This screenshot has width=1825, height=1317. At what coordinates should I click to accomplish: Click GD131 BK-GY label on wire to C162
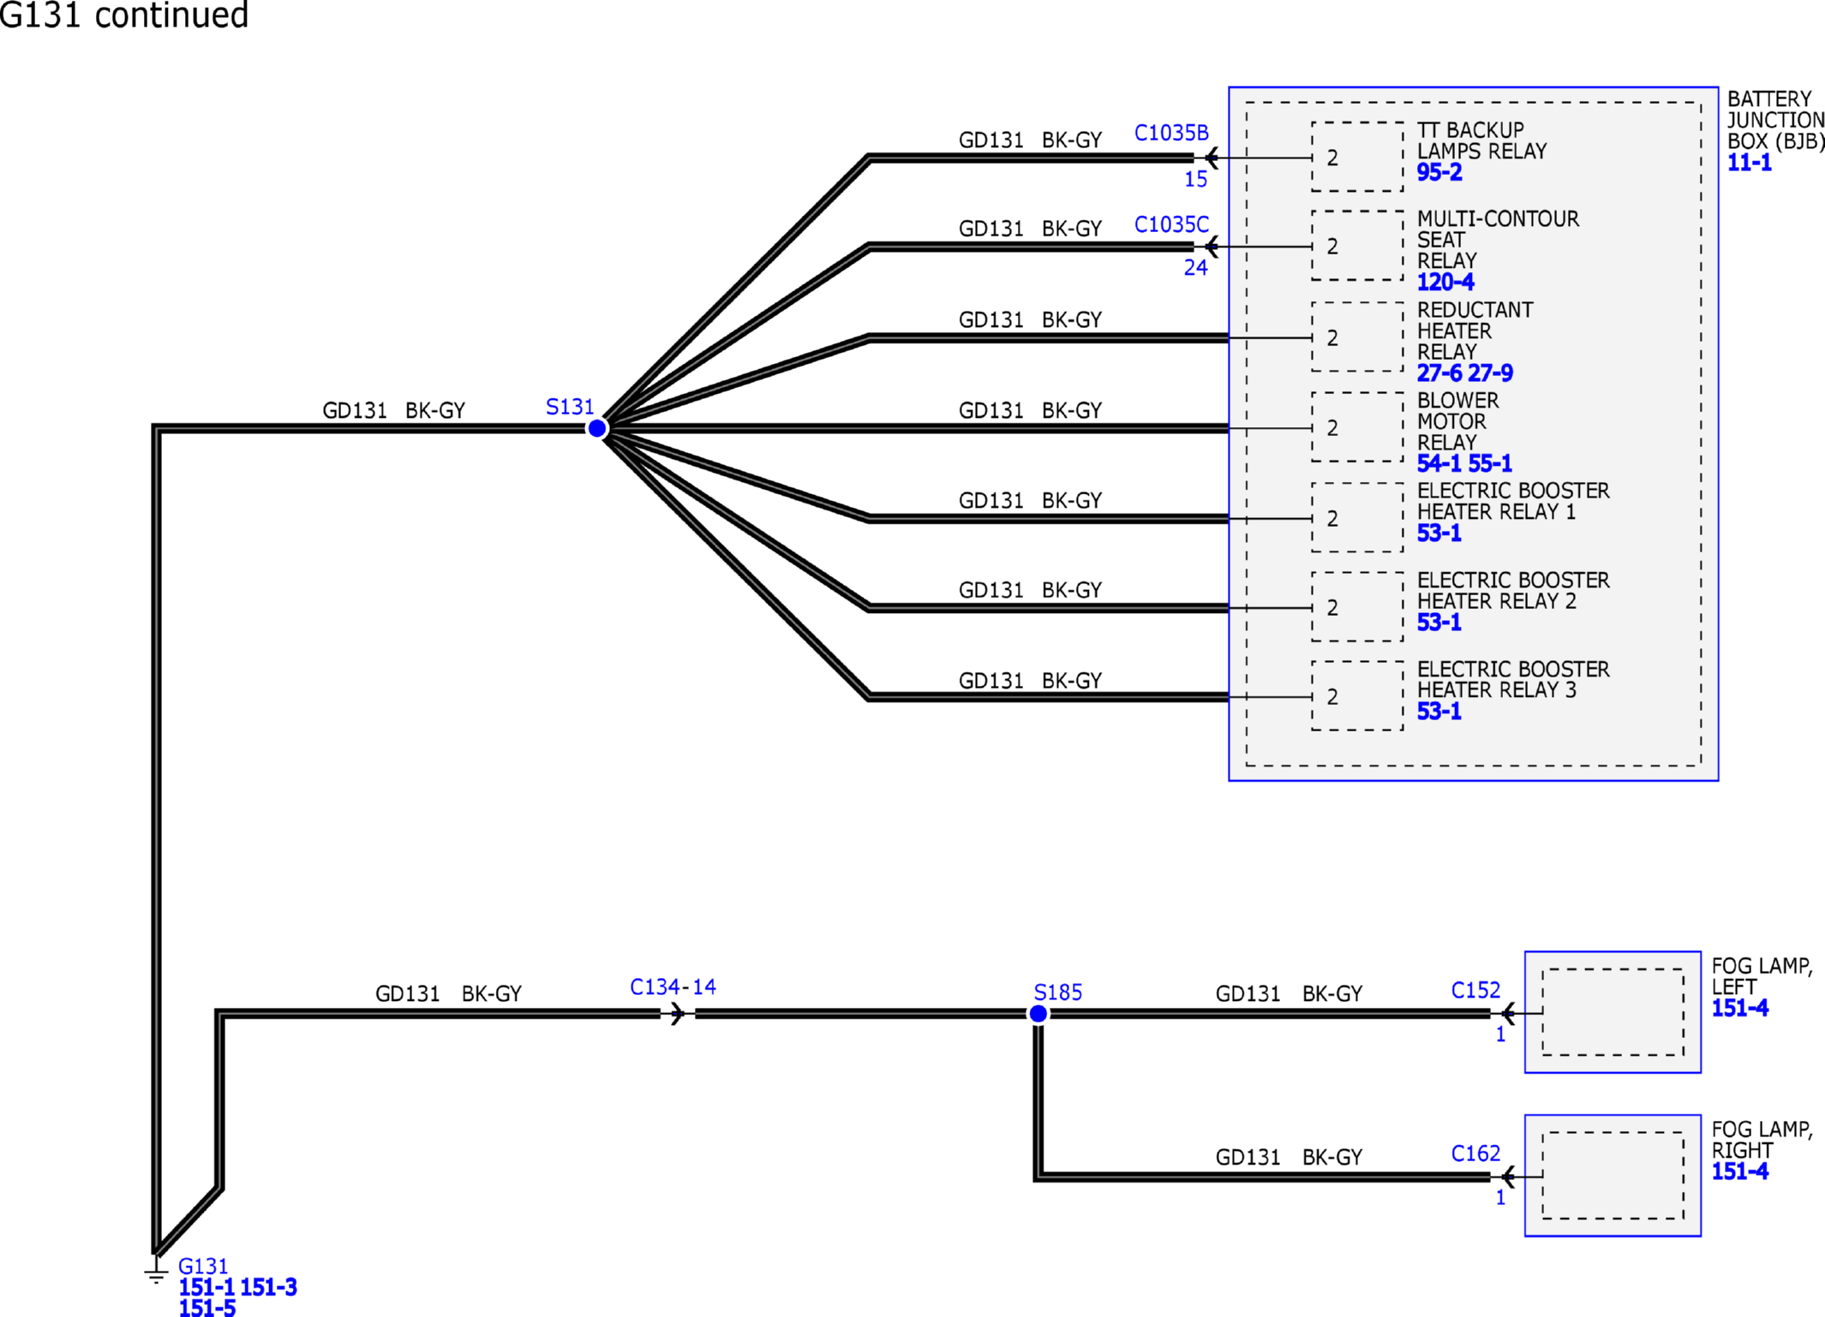pos(1289,1158)
